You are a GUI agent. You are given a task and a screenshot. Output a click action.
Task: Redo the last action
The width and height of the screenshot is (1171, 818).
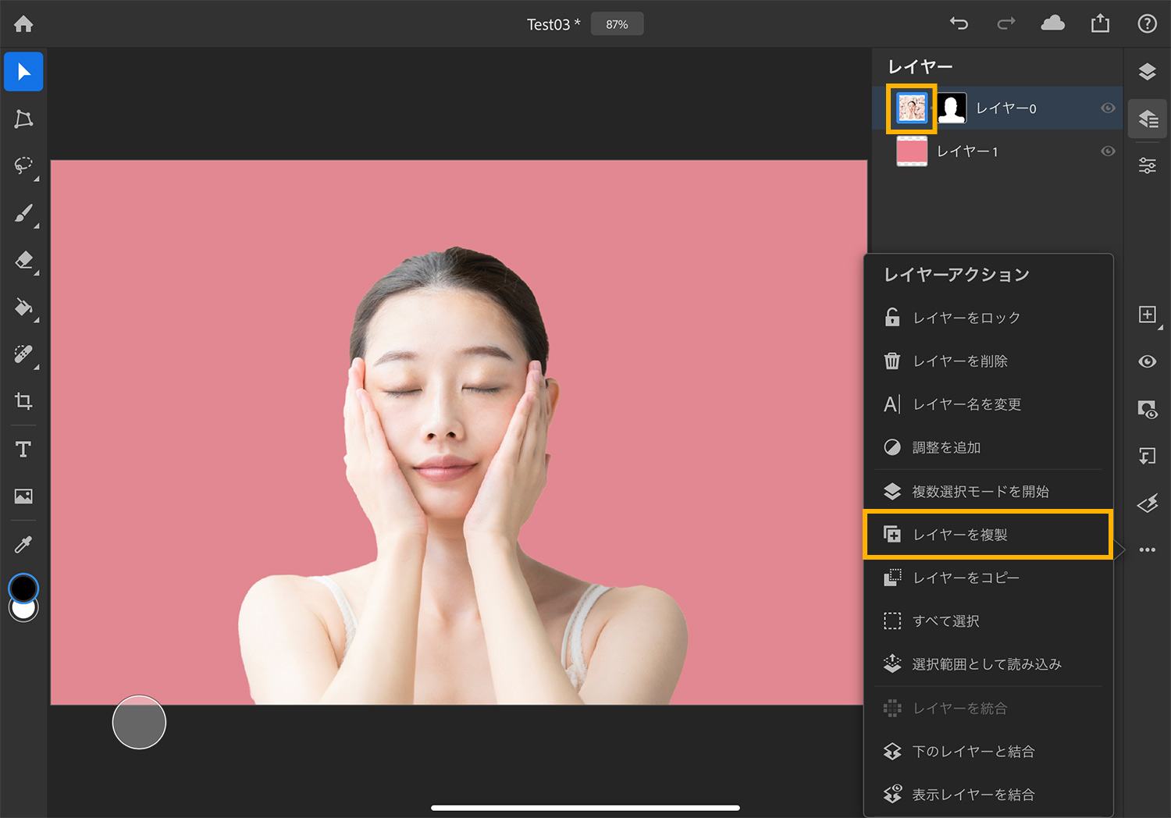click(1005, 23)
